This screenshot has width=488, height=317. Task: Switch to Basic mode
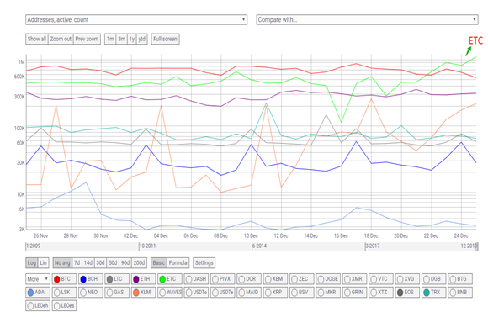tap(159, 263)
